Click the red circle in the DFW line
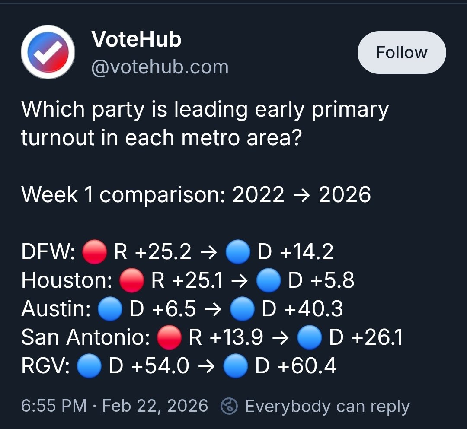This screenshot has height=429, width=467. click(x=94, y=252)
